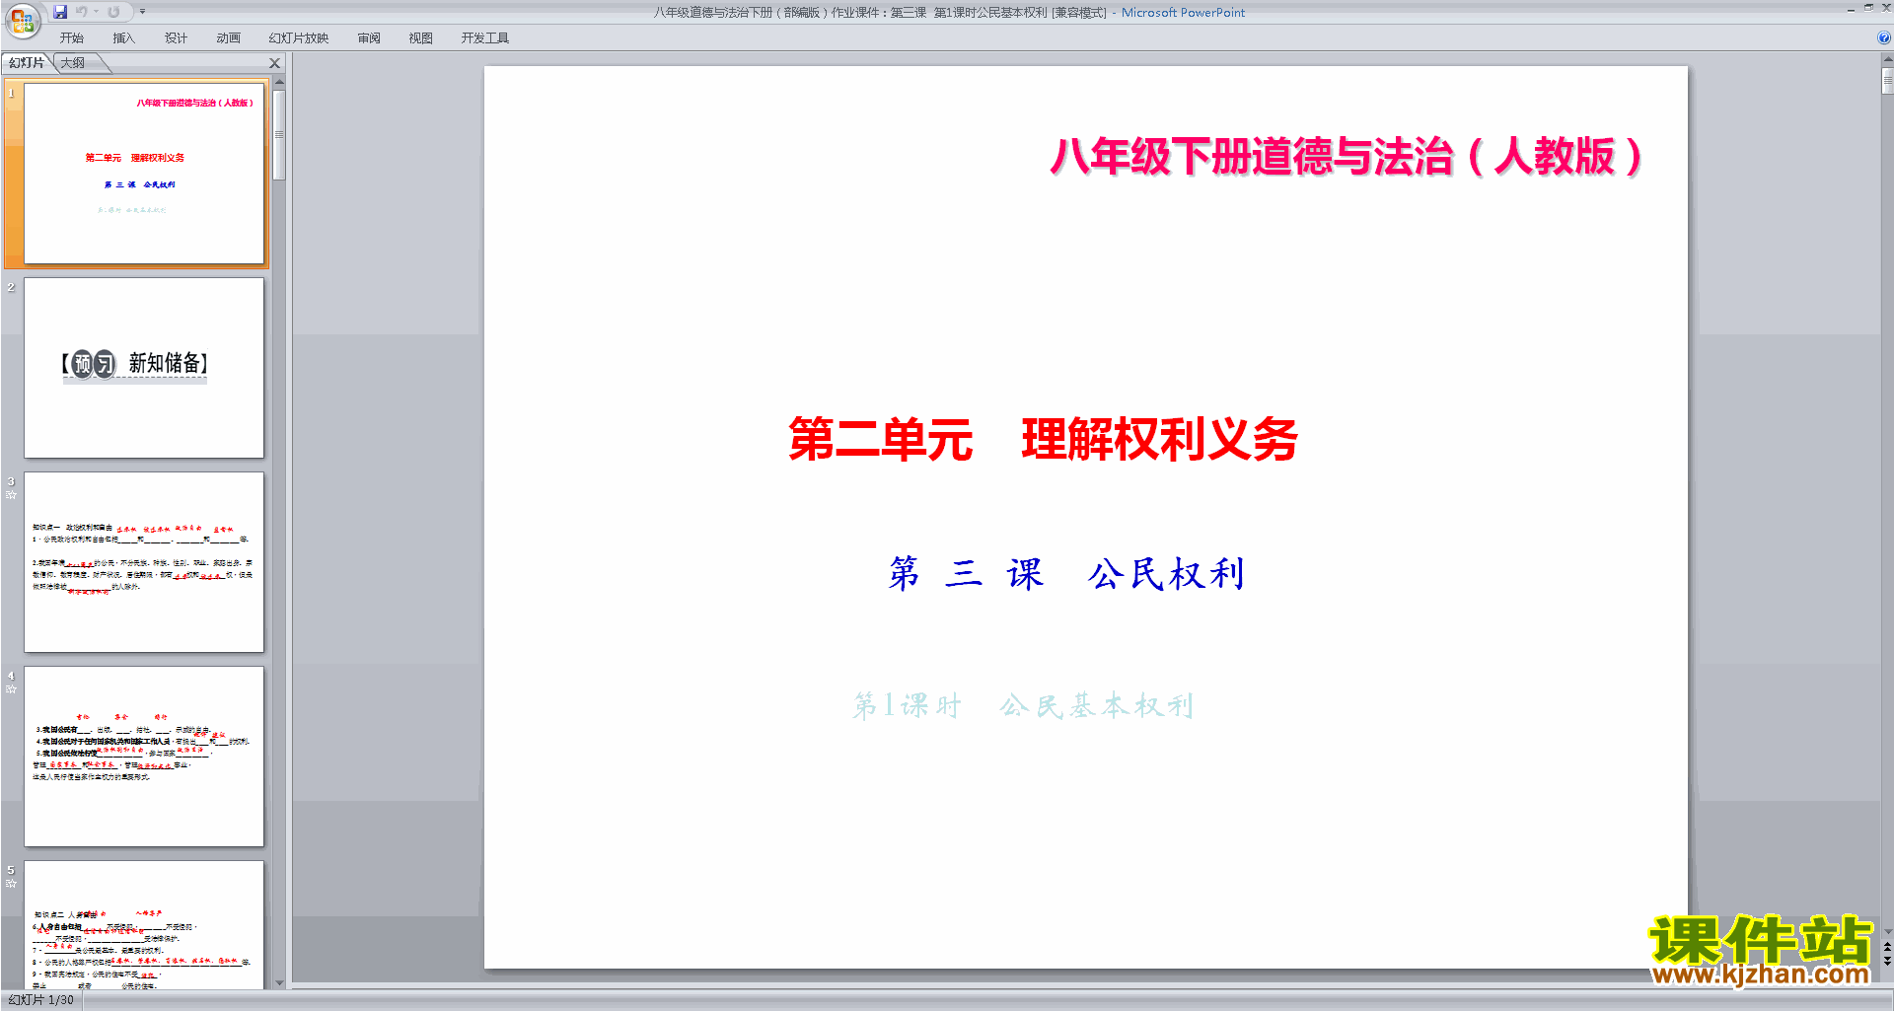Screen dimensions: 1894x1011
Task: Close the slide thumbnail pane
Action: pos(275,63)
